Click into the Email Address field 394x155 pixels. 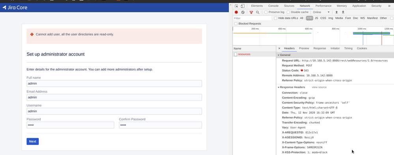pos(114,97)
